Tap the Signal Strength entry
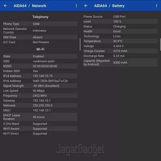Viewport: 161px width, 161px height. tap(40, 86)
